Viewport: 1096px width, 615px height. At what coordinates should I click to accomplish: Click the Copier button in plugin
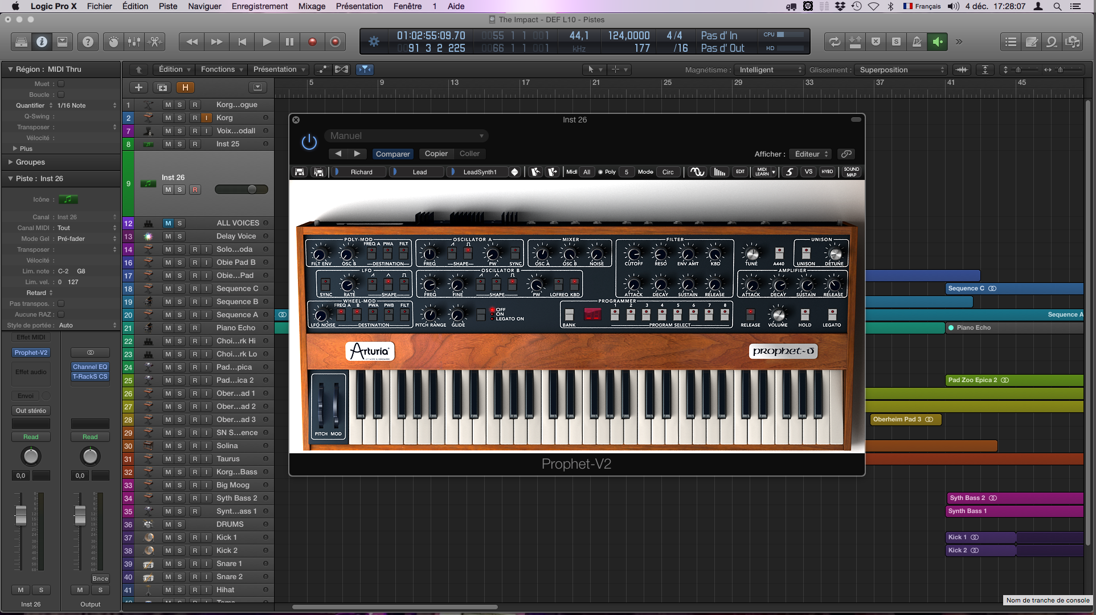pyautogui.click(x=436, y=154)
